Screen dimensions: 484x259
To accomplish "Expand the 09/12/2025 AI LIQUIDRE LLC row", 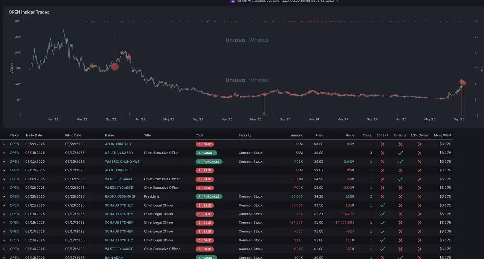I will (x=4, y=170).
